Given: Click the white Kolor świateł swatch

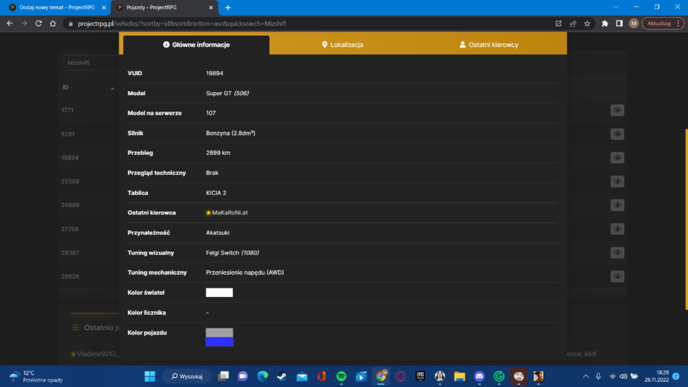Looking at the screenshot, I should click(219, 293).
